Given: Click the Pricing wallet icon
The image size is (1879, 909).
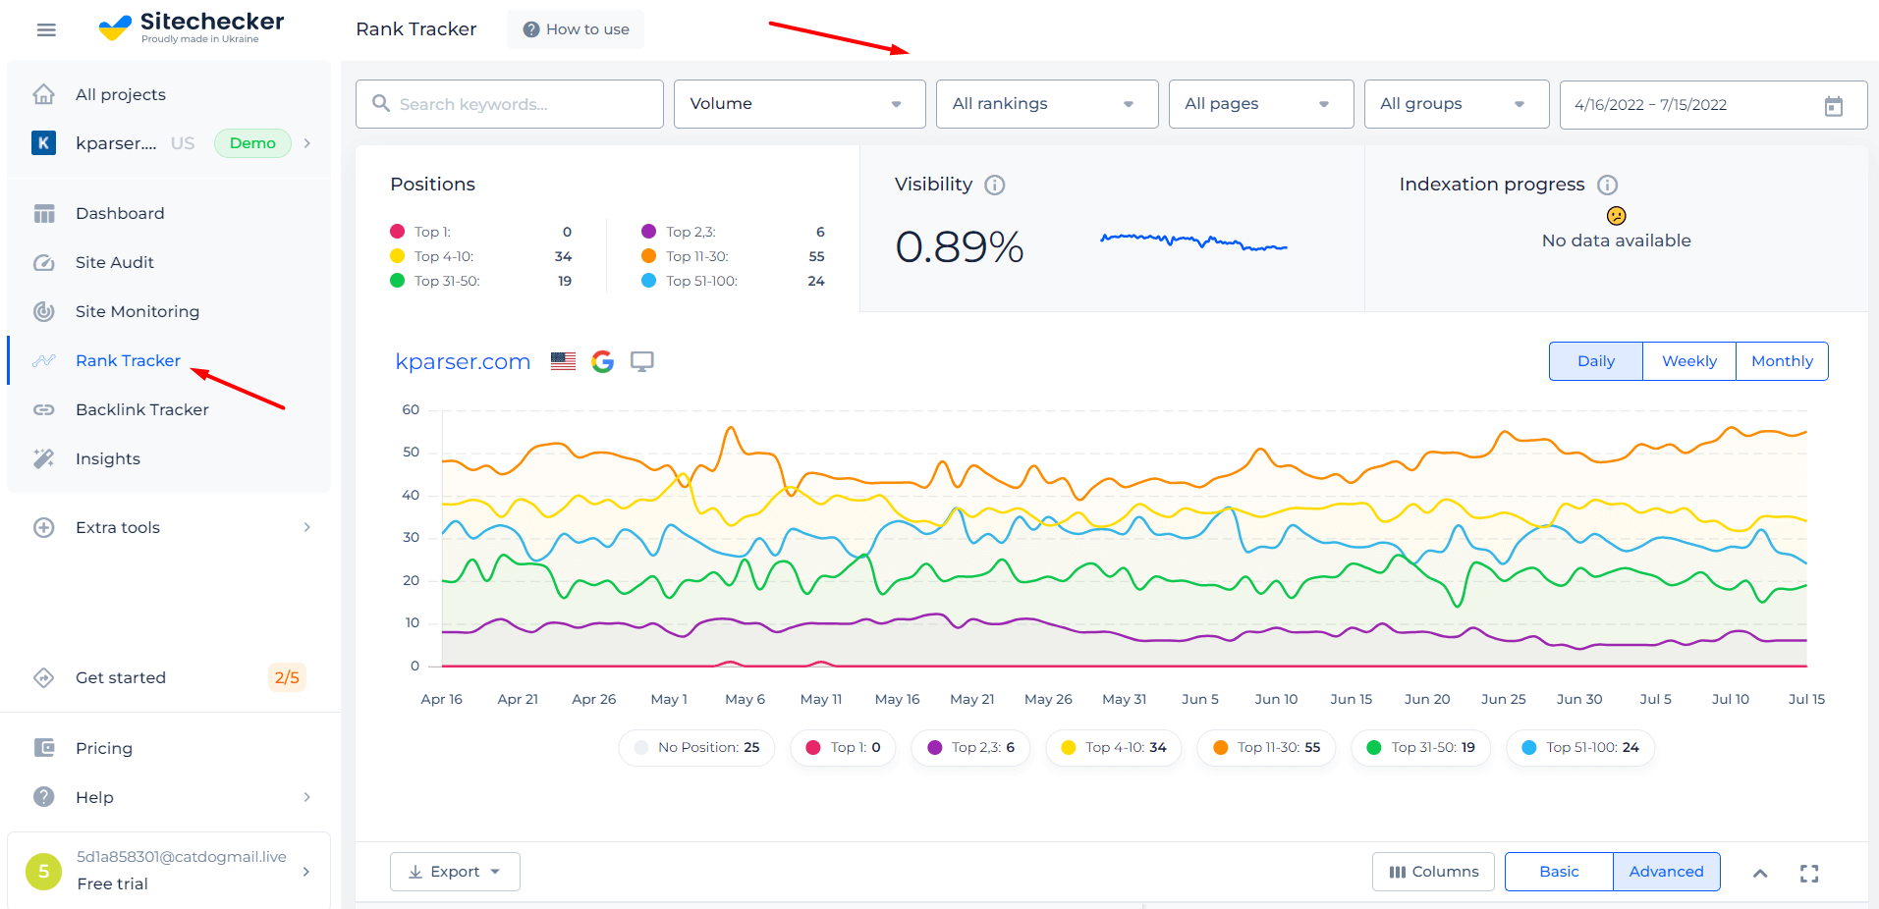Looking at the screenshot, I should (44, 748).
